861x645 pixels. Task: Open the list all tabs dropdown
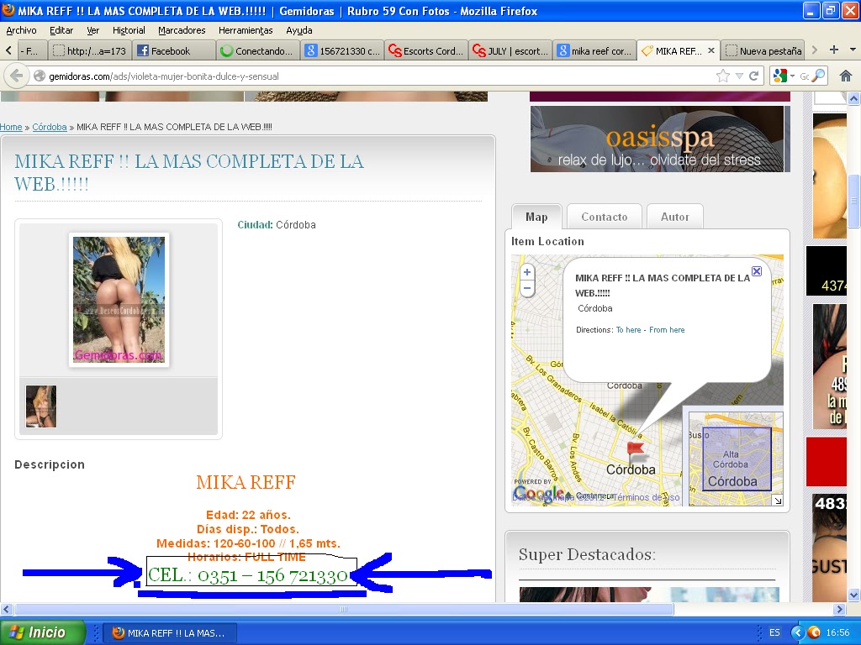(853, 50)
